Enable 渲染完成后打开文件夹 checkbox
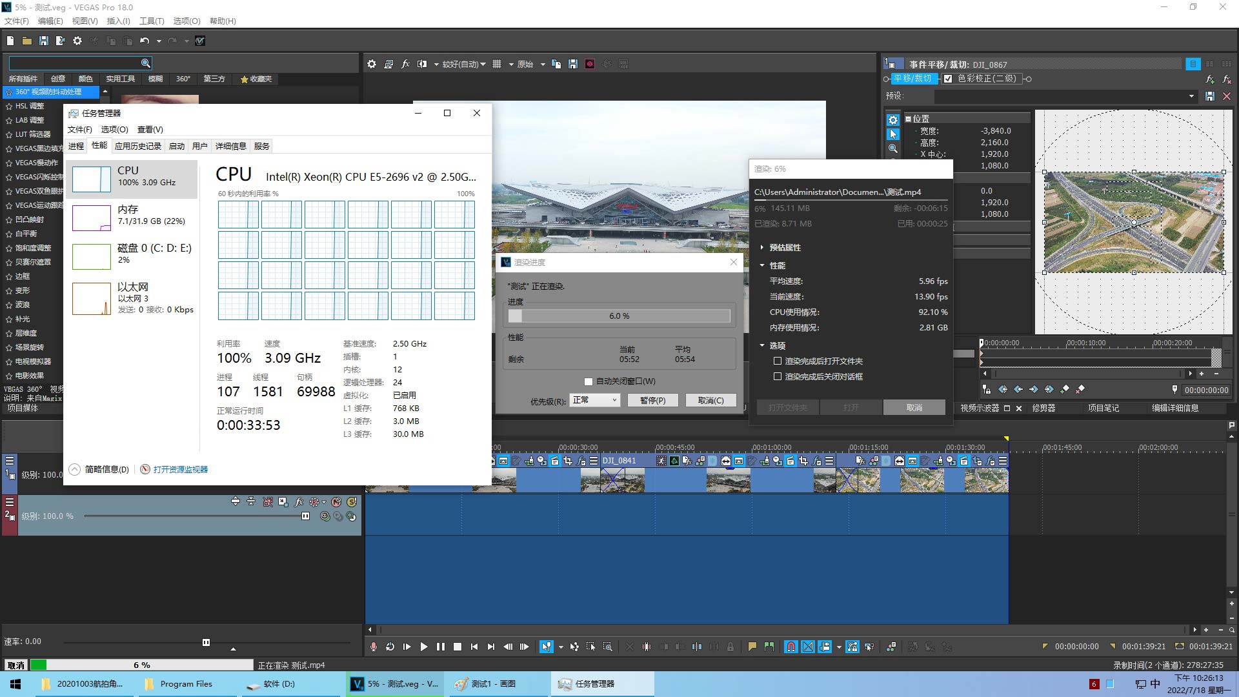This screenshot has width=1239, height=697. [778, 361]
